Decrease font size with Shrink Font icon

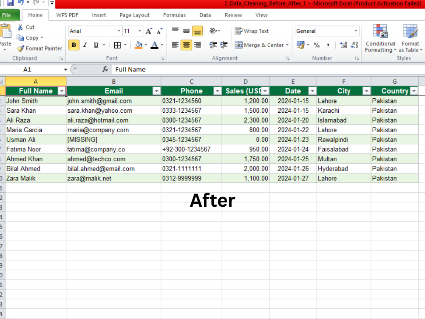pyautogui.click(x=160, y=31)
